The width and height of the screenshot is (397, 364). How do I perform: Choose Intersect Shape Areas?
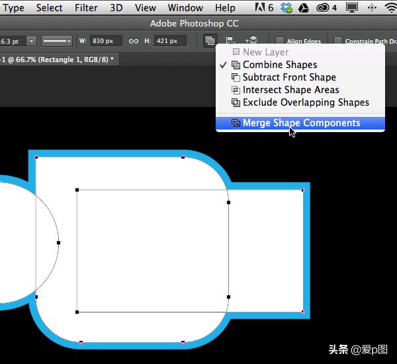(x=290, y=90)
